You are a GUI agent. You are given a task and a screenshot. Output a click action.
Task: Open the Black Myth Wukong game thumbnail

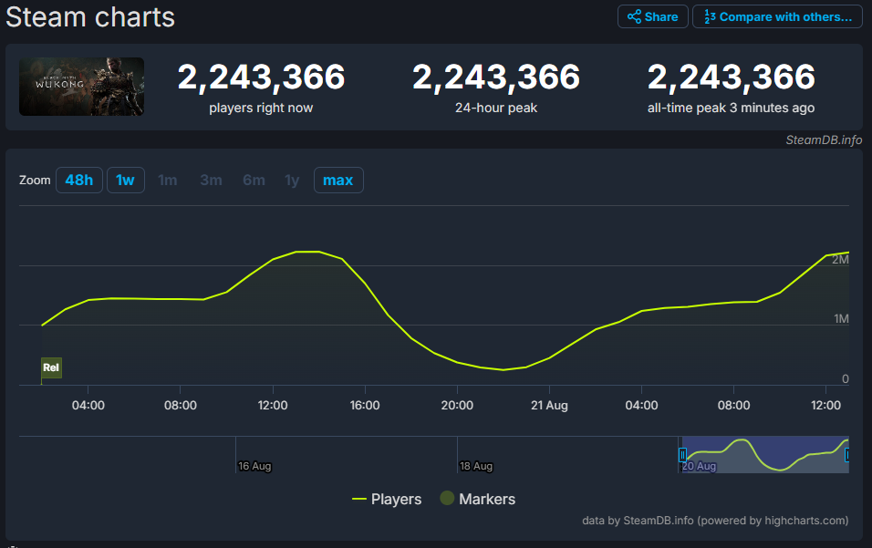point(82,87)
